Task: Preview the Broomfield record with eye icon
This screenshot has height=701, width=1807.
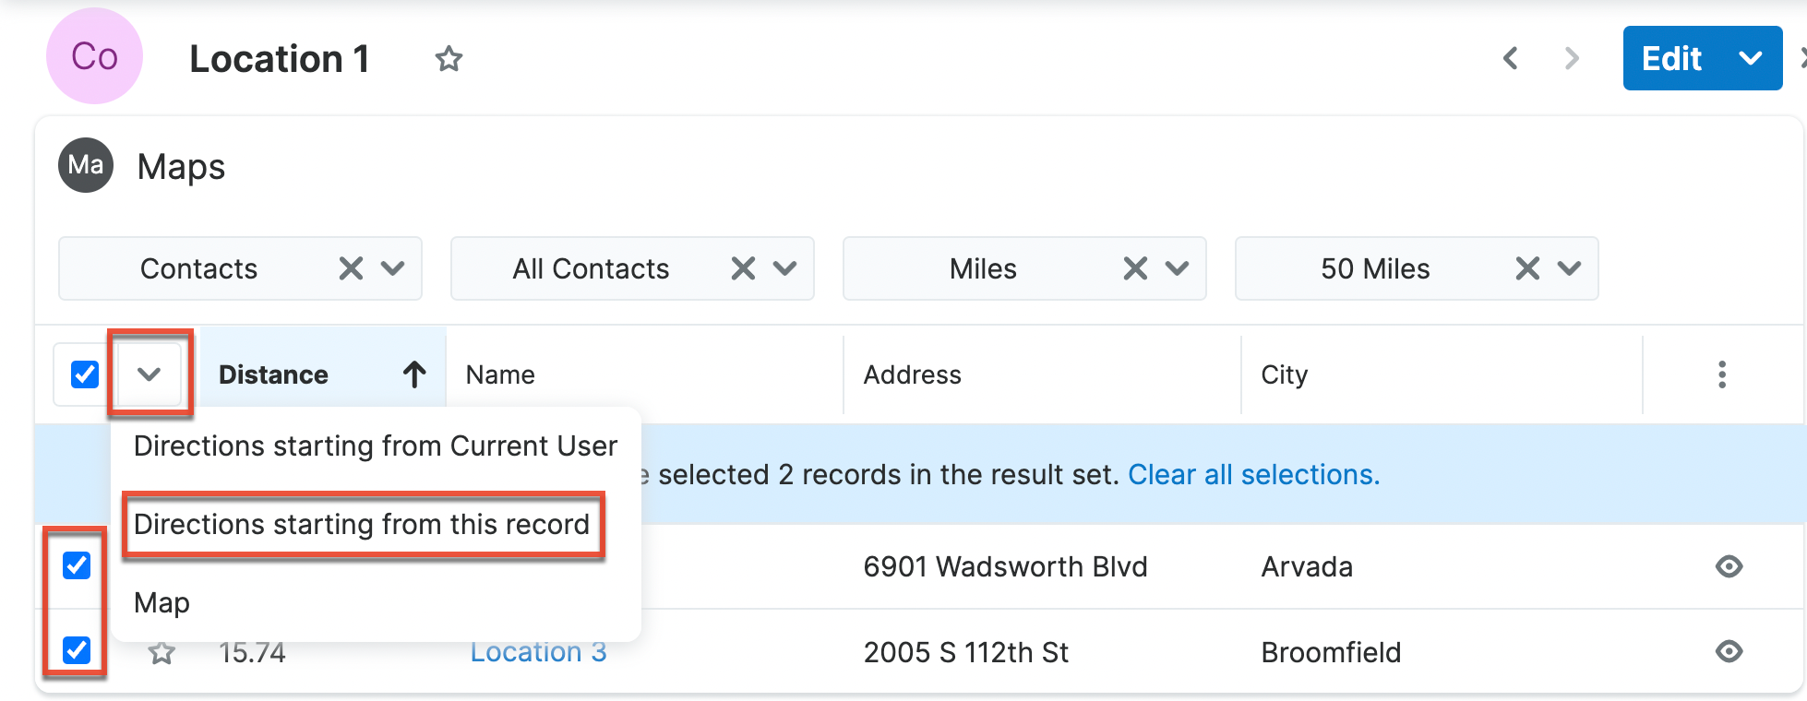Action: pyautogui.click(x=1729, y=652)
